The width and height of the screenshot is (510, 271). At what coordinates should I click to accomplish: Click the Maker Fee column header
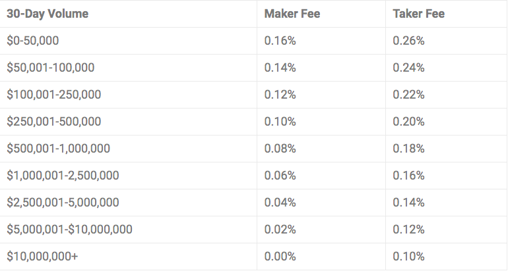(292, 14)
